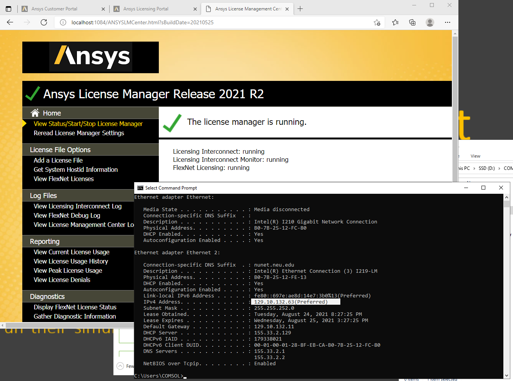The image size is (513, 381).
Task: Click 'Licensing Interconnect Monitor: running' line
Action: click(x=231, y=159)
